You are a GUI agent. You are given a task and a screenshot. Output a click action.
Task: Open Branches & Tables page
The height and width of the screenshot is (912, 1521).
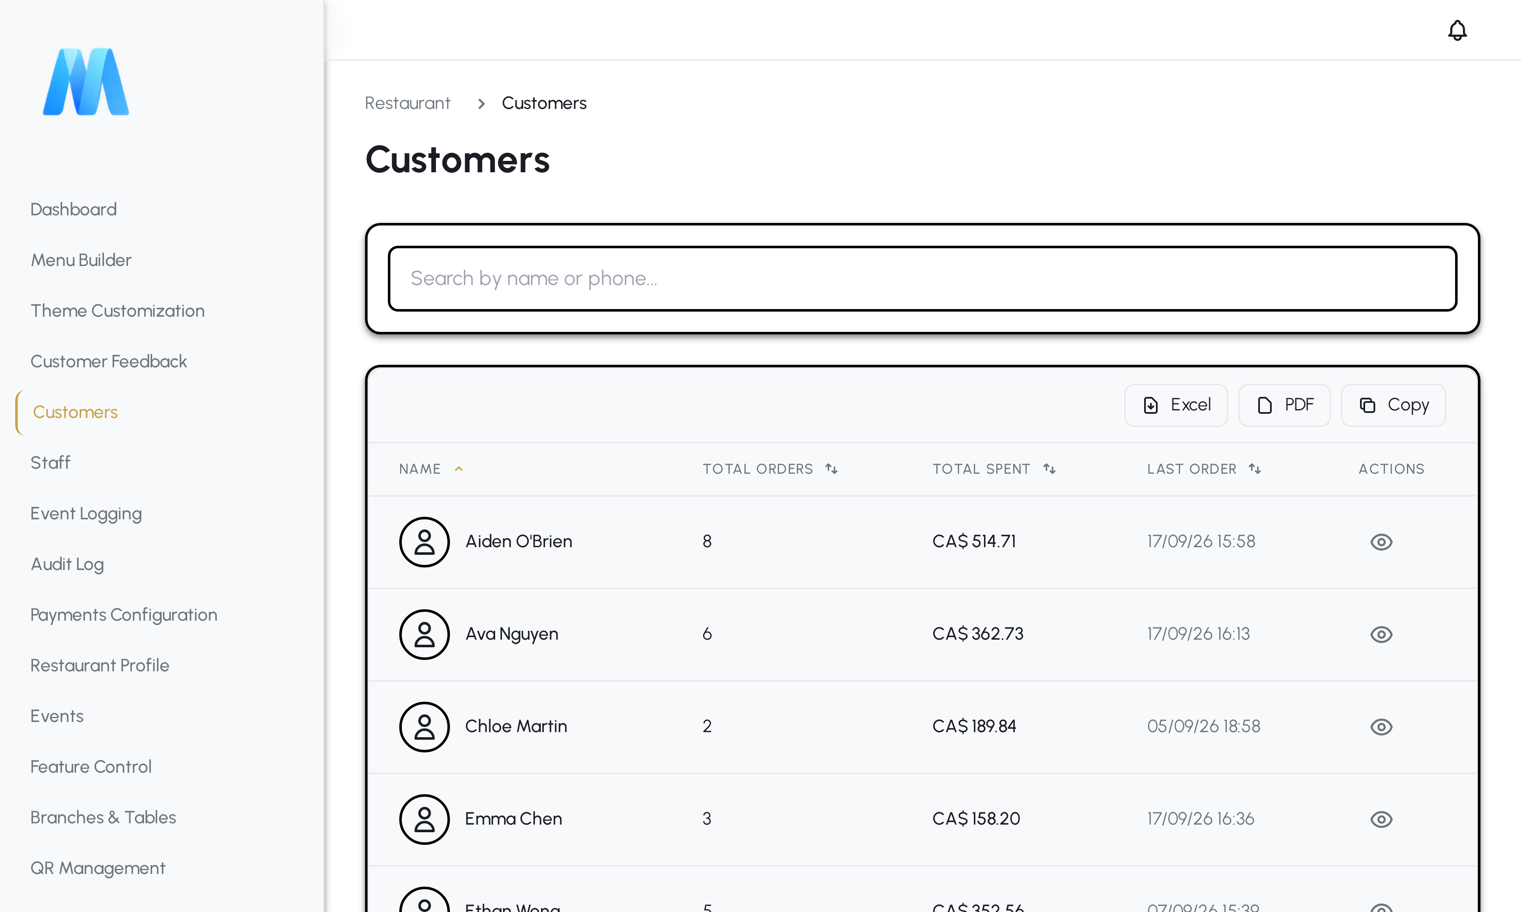(103, 817)
